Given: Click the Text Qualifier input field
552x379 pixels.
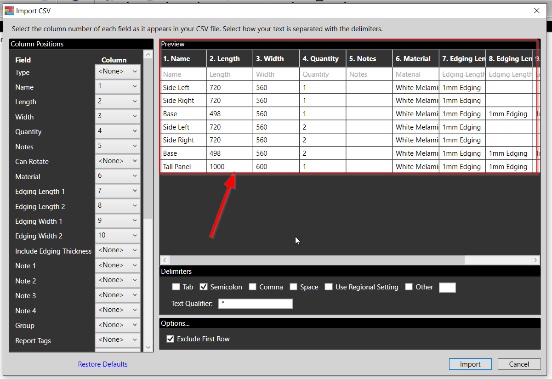Looking at the screenshot, I should (255, 304).
